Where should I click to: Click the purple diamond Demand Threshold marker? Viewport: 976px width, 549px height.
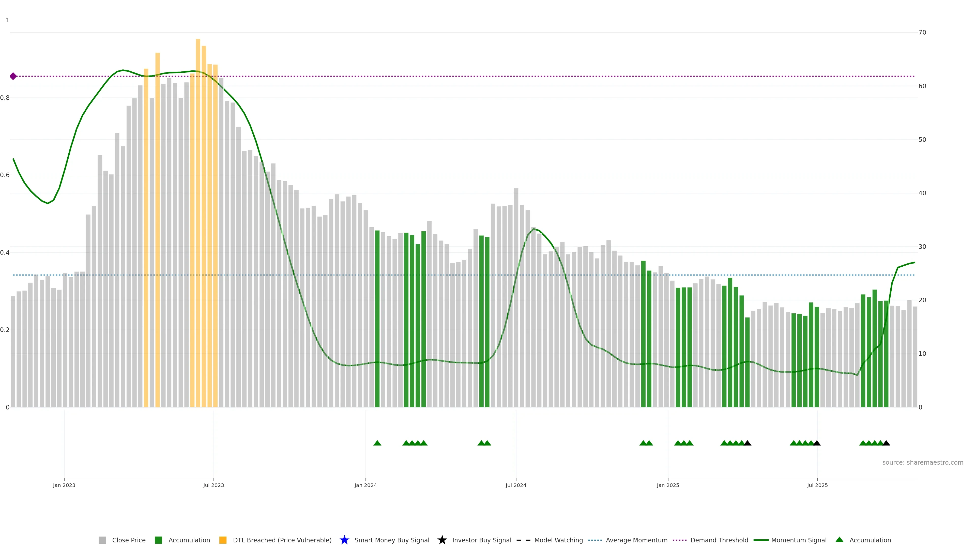[13, 76]
